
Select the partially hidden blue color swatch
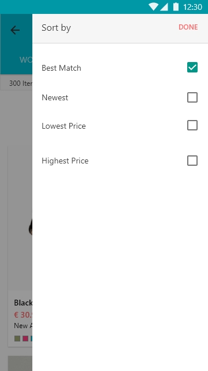[31, 339]
